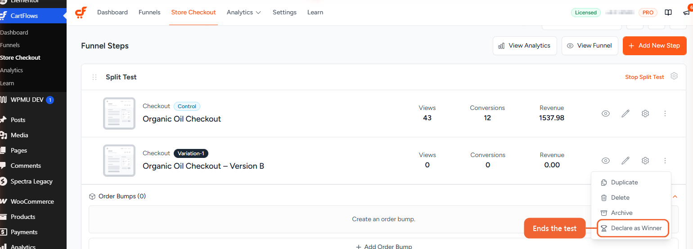
Task: Open settings for Version B checkout
Action: tap(645, 161)
